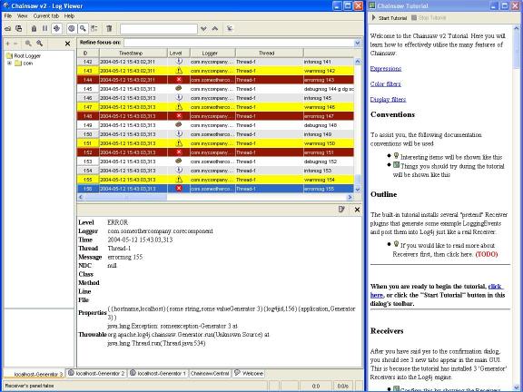Click the first magnifier icon in logger tree toolbar
523x392 pixels.
coord(28,44)
